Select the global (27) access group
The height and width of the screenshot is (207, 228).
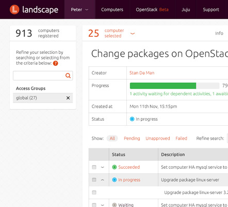(x=26, y=98)
